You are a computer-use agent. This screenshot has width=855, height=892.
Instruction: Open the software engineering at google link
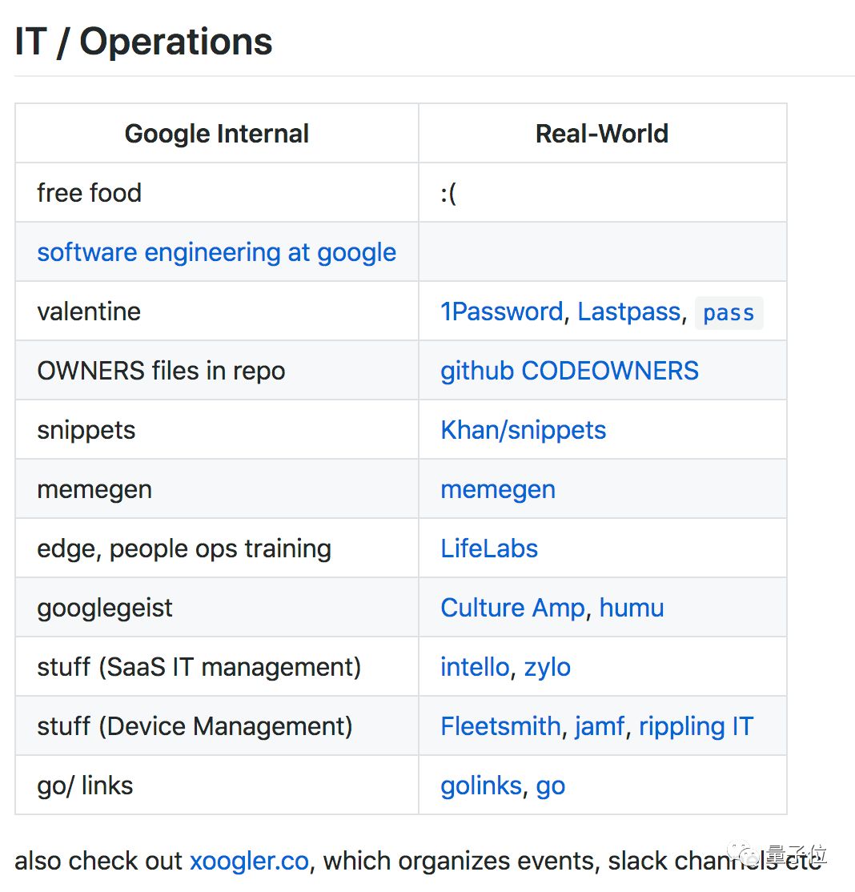tap(217, 252)
